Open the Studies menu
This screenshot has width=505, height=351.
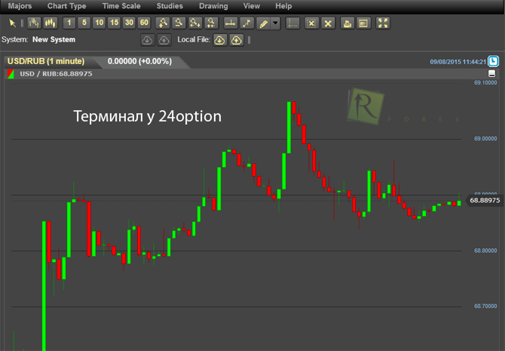(170, 6)
